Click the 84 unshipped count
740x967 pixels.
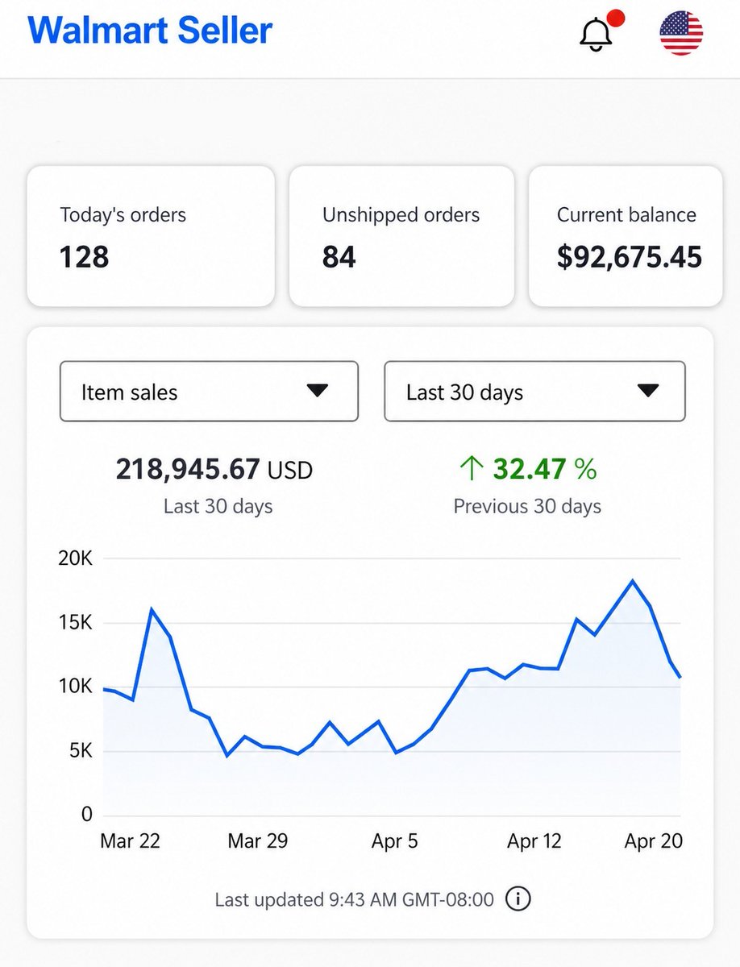click(339, 257)
